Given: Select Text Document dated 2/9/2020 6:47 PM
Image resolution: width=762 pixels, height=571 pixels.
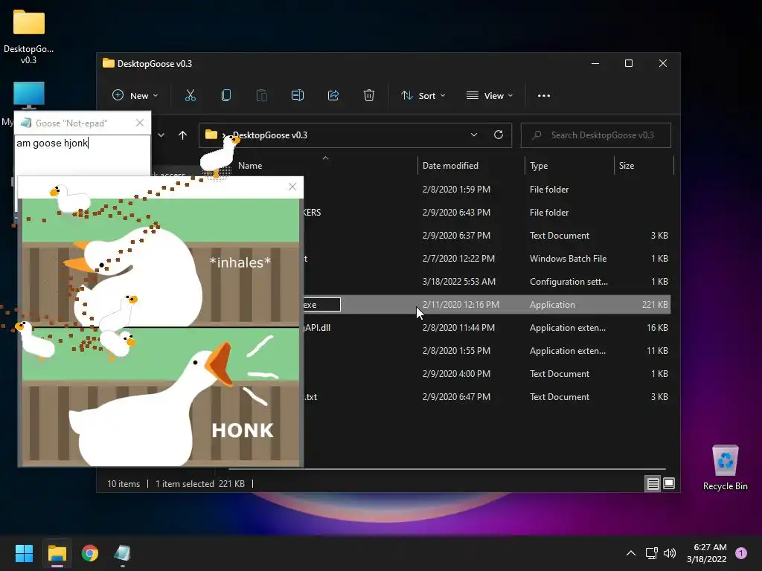Looking at the screenshot, I should click(486, 397).
